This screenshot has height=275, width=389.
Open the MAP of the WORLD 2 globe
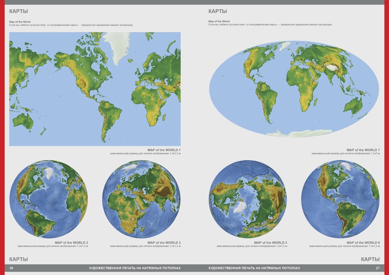coord(48,199)
